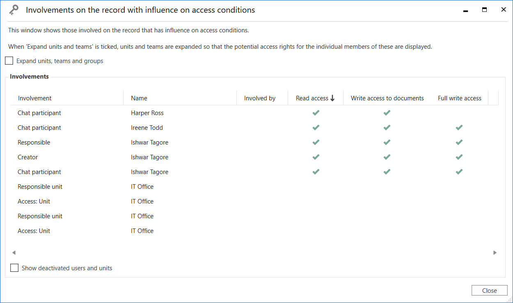Click Ireene Todd's Full write access checkmark
Image resolution: width=513 pixels, height=303 pixels.
(459, 128)
